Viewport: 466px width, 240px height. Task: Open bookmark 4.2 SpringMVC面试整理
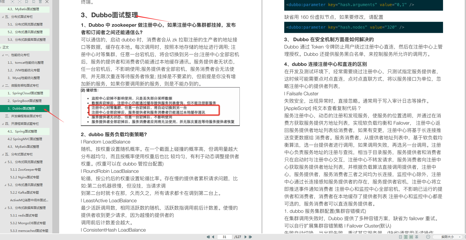[x=25, y=139]
